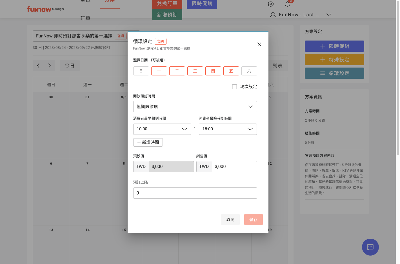Image resolution: width=400 pixels, height=264 pixels.
Task: Toggle Friday 五 day selection
Action: (x=231, y=71)
